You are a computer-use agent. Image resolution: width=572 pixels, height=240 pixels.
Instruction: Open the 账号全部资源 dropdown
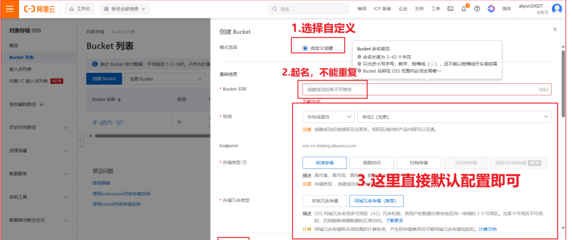click(x=124, y=9)
